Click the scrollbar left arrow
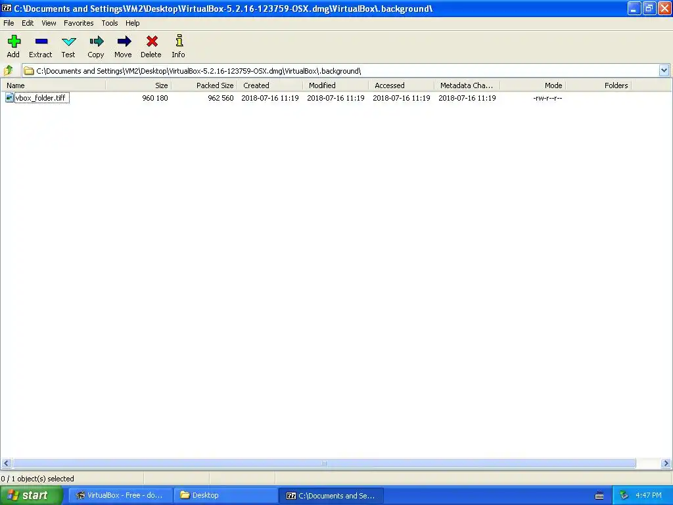Screen dimensions: 673x505 [x=6, y=464]
